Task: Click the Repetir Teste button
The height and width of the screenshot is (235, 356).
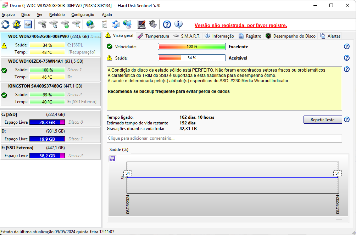Action: (x=323, y=120)
